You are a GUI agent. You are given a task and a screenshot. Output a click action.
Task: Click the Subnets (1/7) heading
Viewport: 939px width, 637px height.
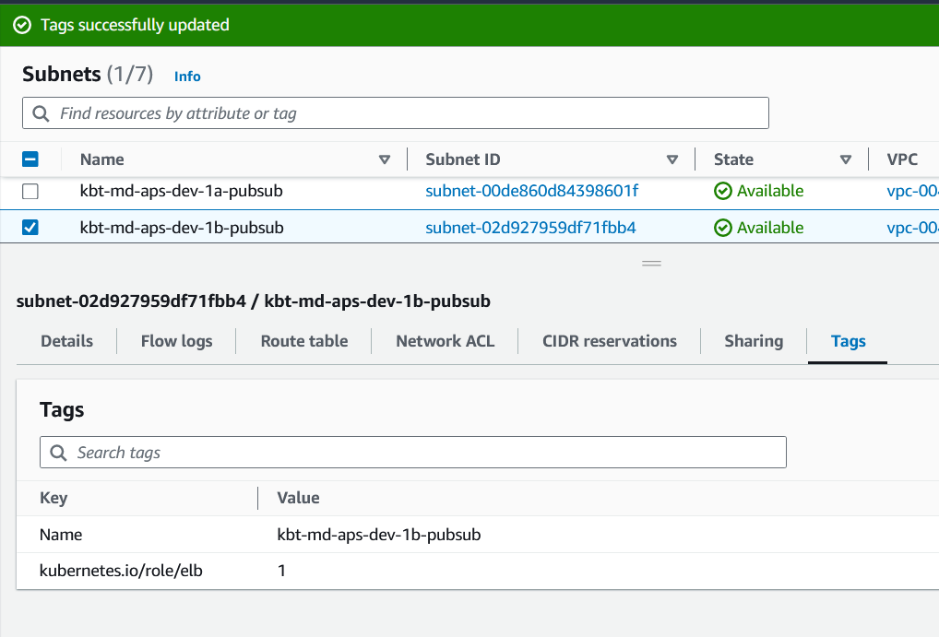click(x=88, y=75)
